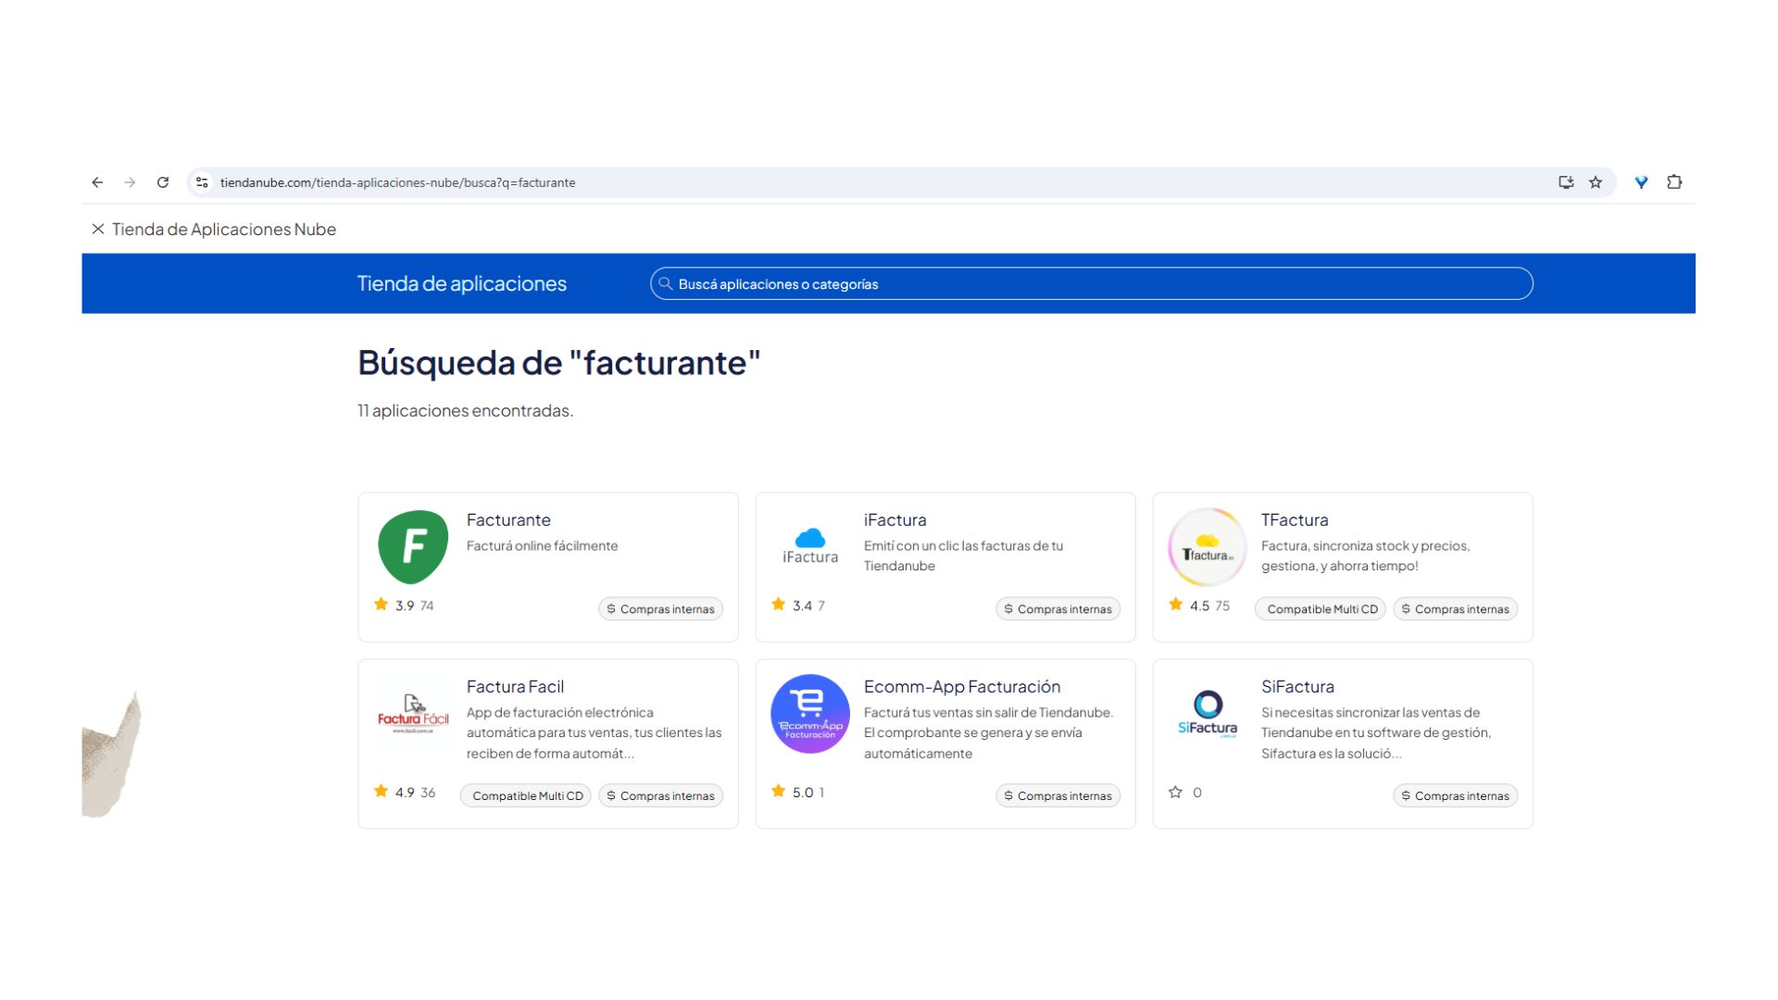Bookmark this page with star icon

coord(1596,182)
